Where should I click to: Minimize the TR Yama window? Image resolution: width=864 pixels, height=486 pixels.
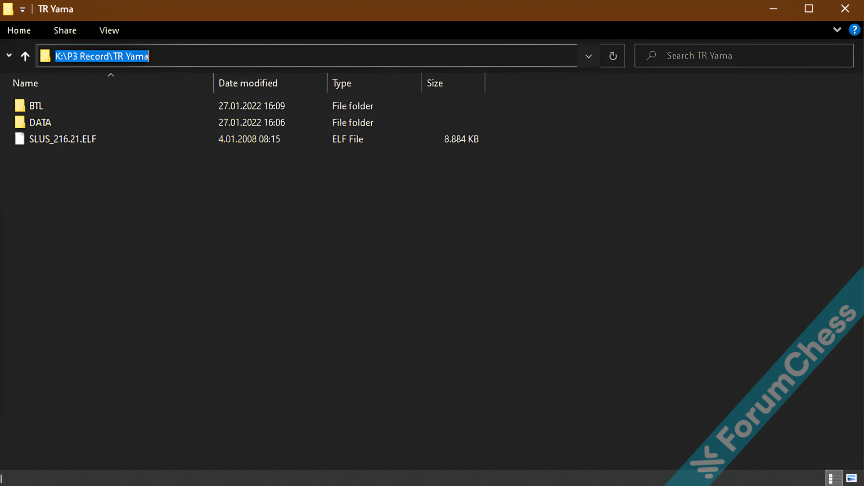tap(774, 9)
